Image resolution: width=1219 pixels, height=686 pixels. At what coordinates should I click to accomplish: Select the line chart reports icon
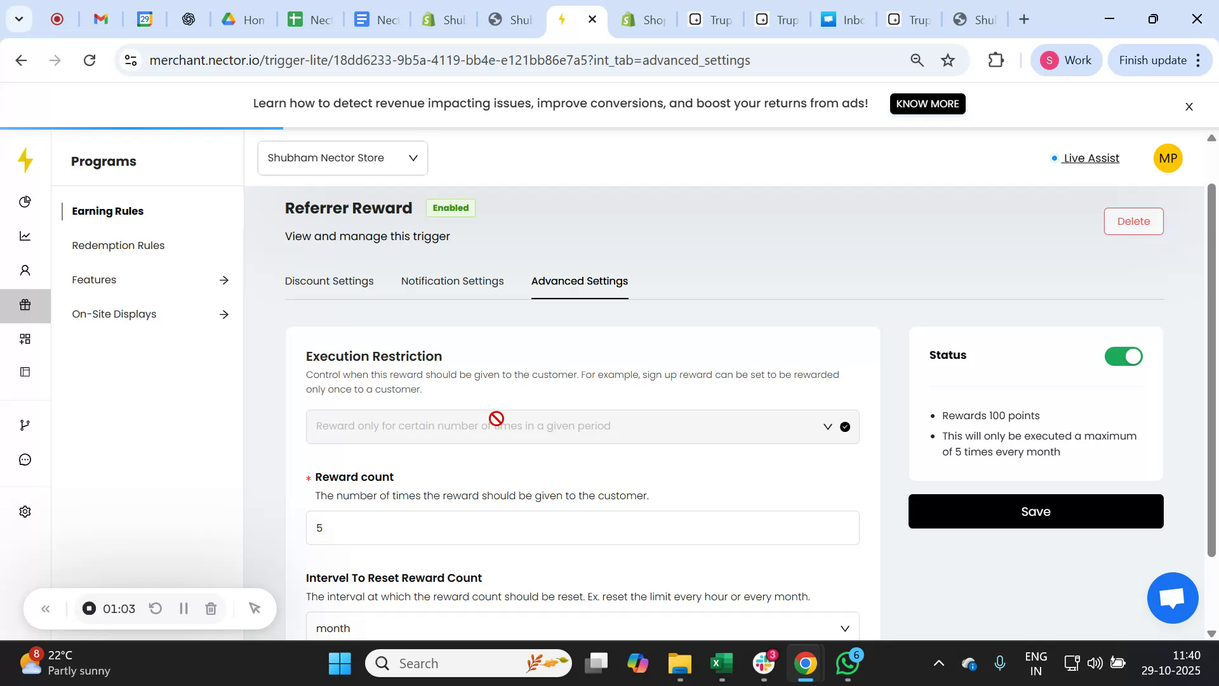tap(25, 236)
